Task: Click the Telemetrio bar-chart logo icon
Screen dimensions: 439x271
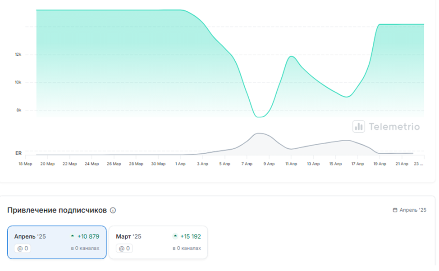Action: pos(359,127)
